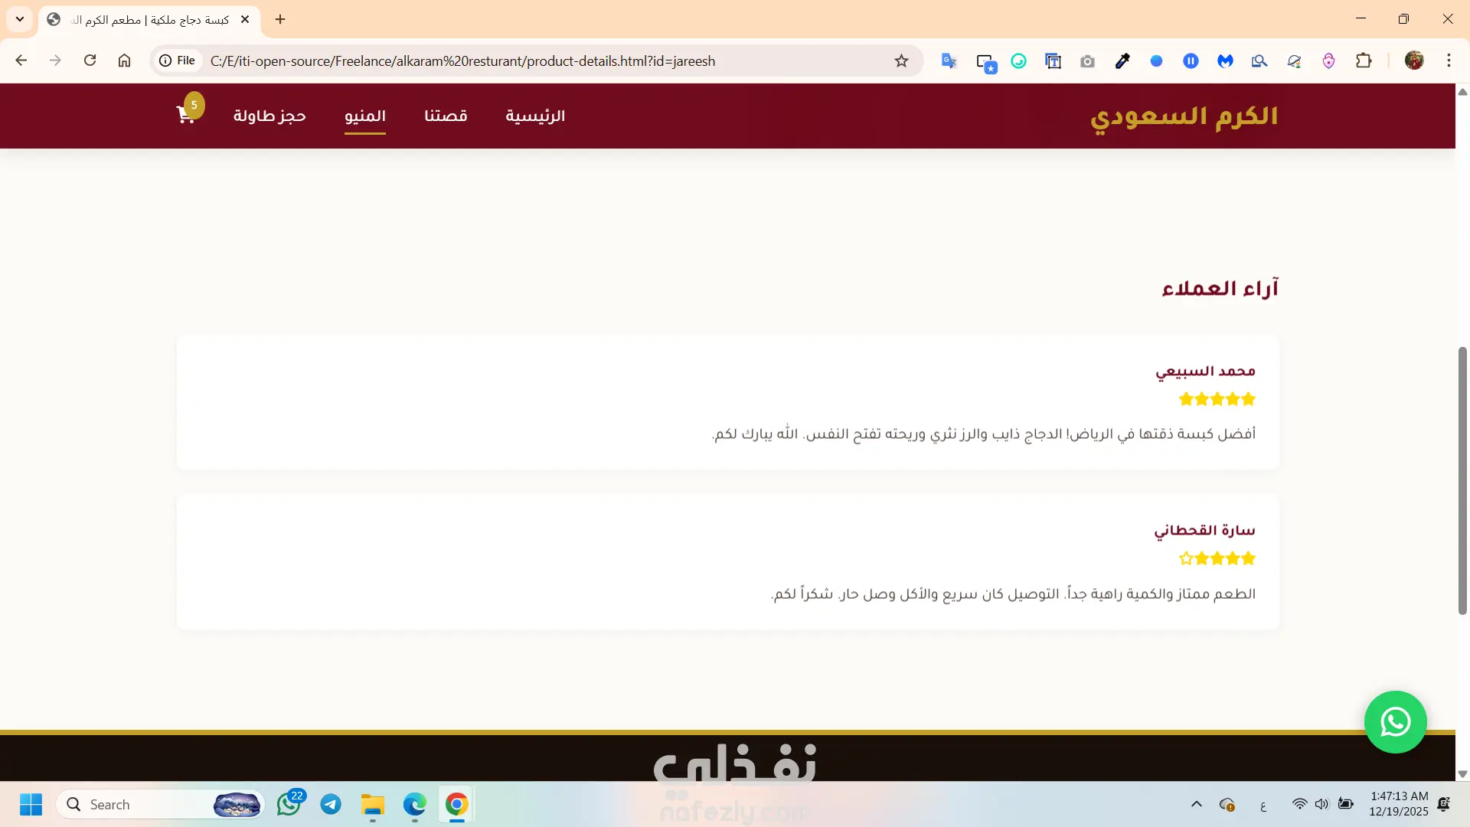Open the WhatsApp app in the taskbar
The height and width of the screenshot is (827, 1470).
pyautogui.click(x=289, y=804)
